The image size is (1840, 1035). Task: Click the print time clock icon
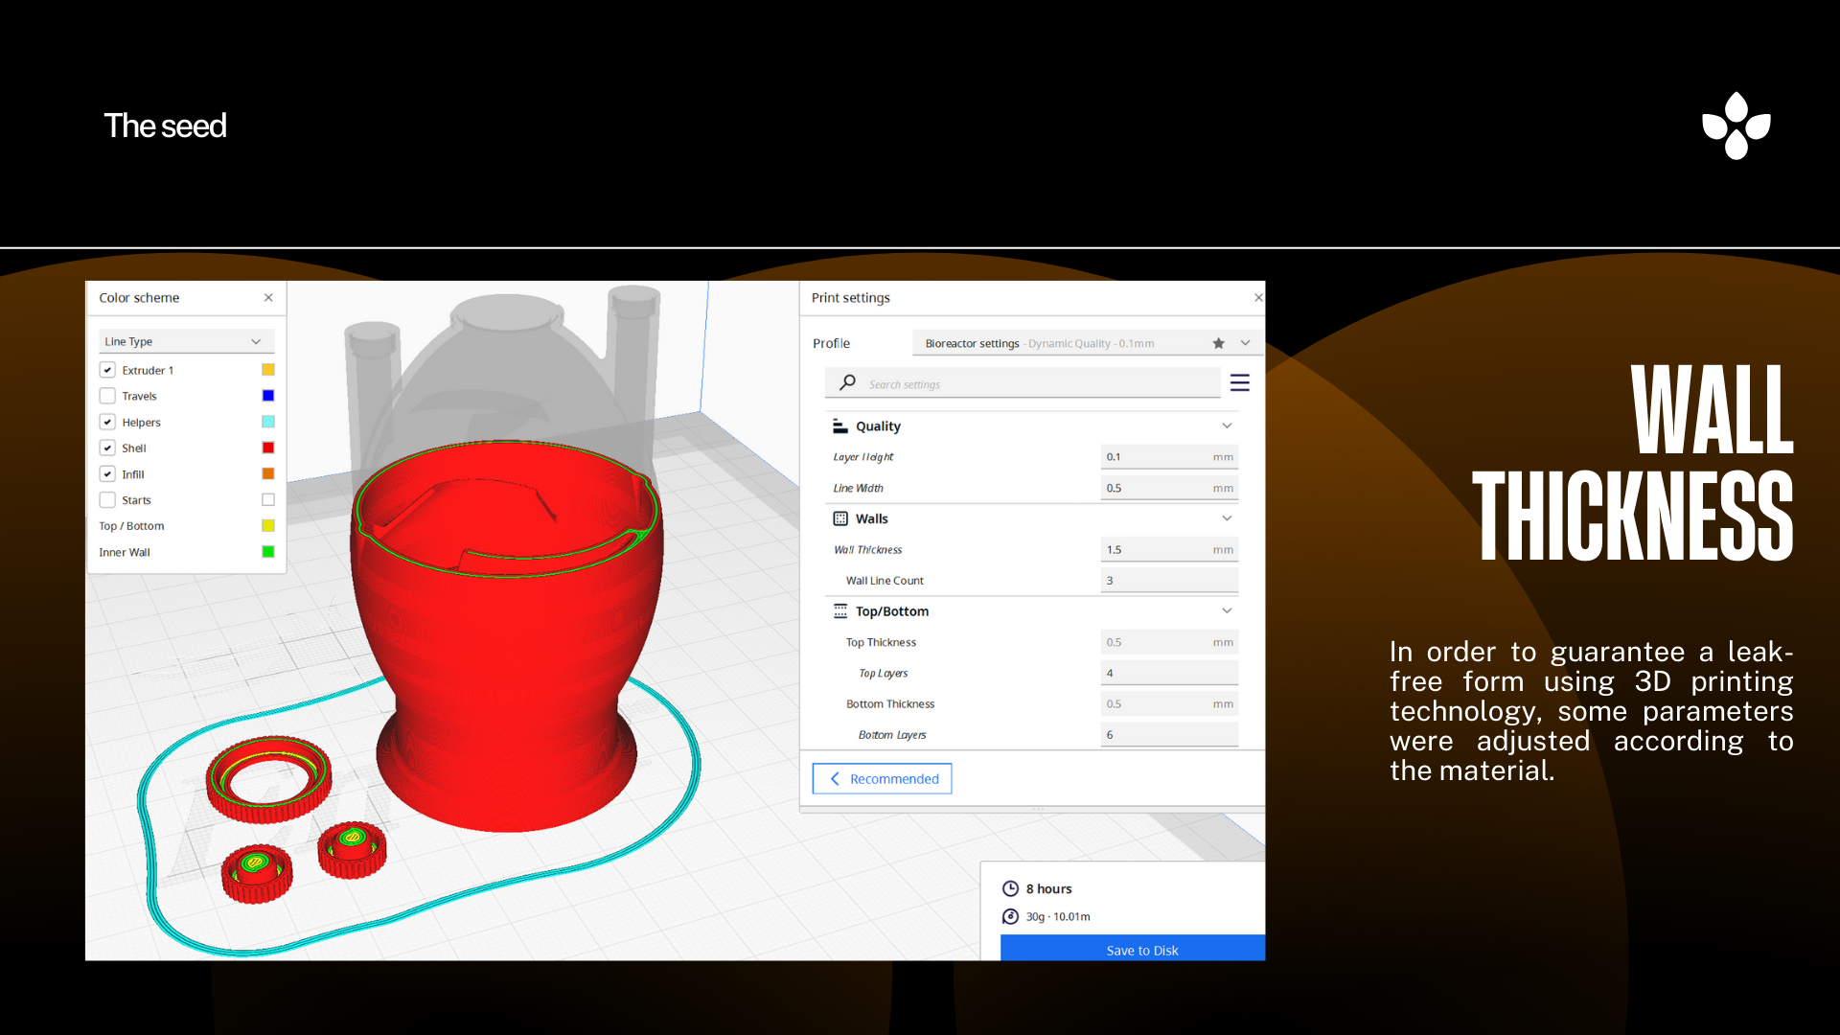click(1010, 888)
